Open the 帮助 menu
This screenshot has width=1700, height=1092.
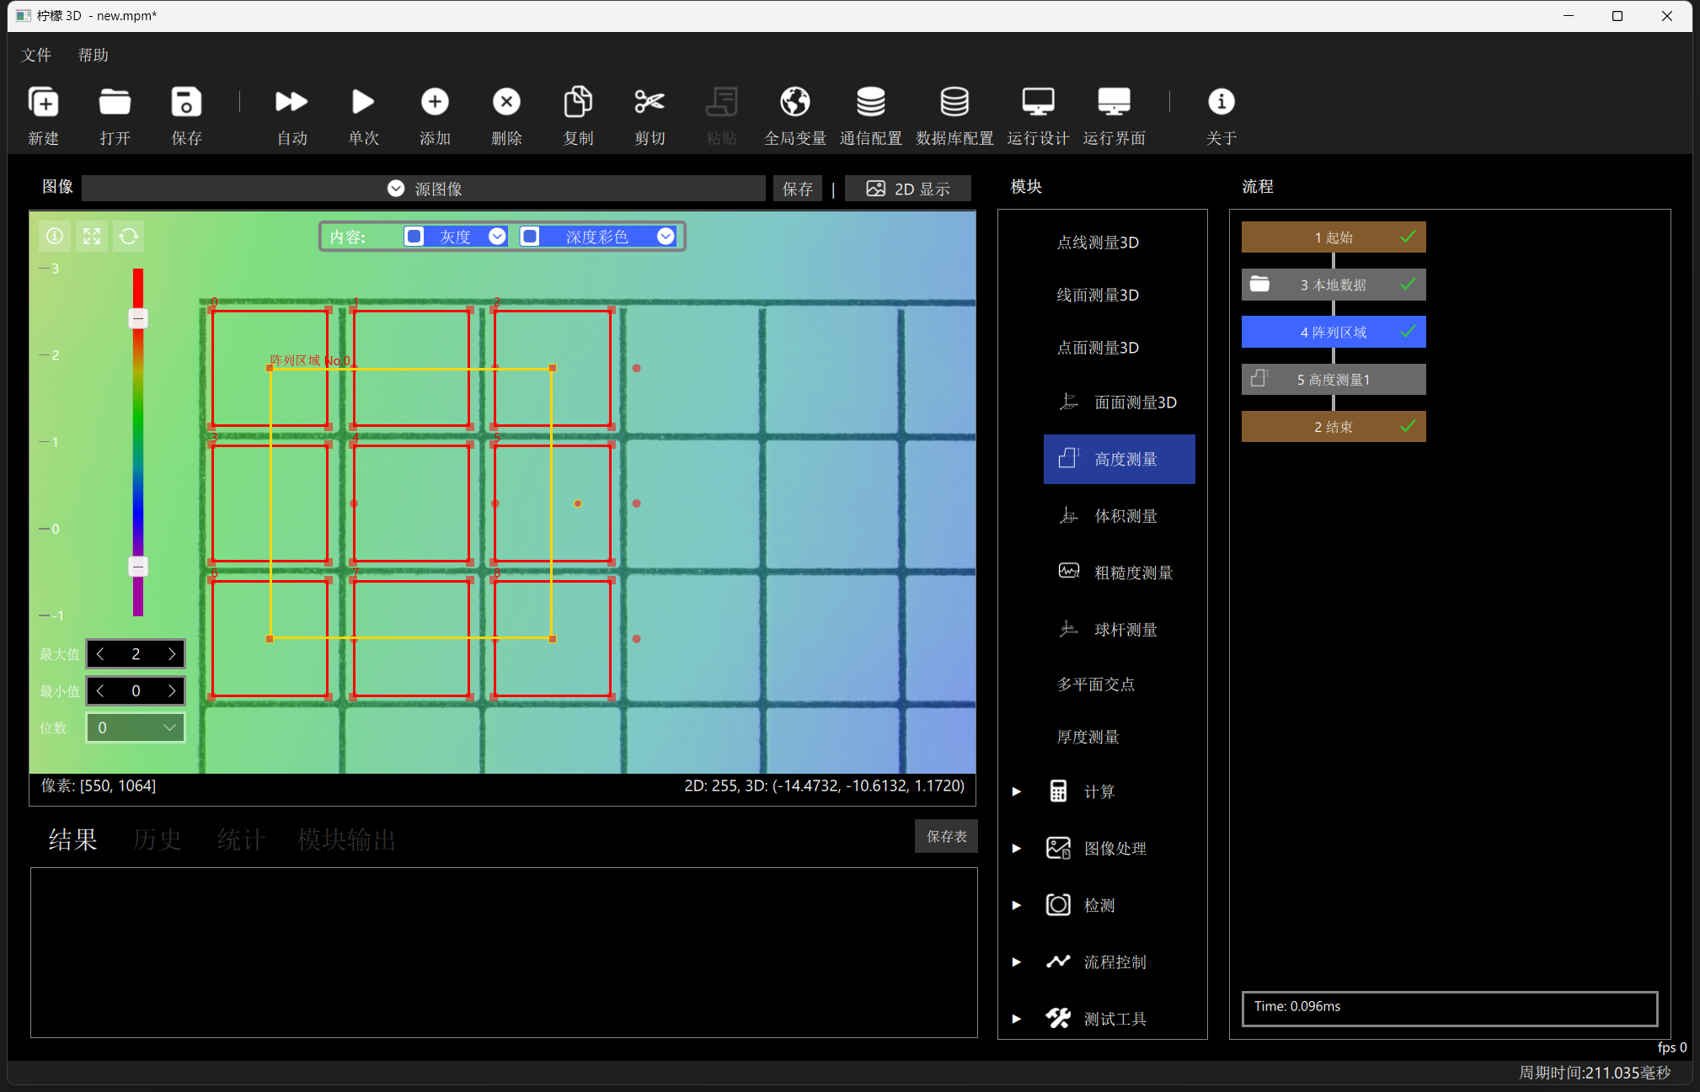click(x=94, y=55)
